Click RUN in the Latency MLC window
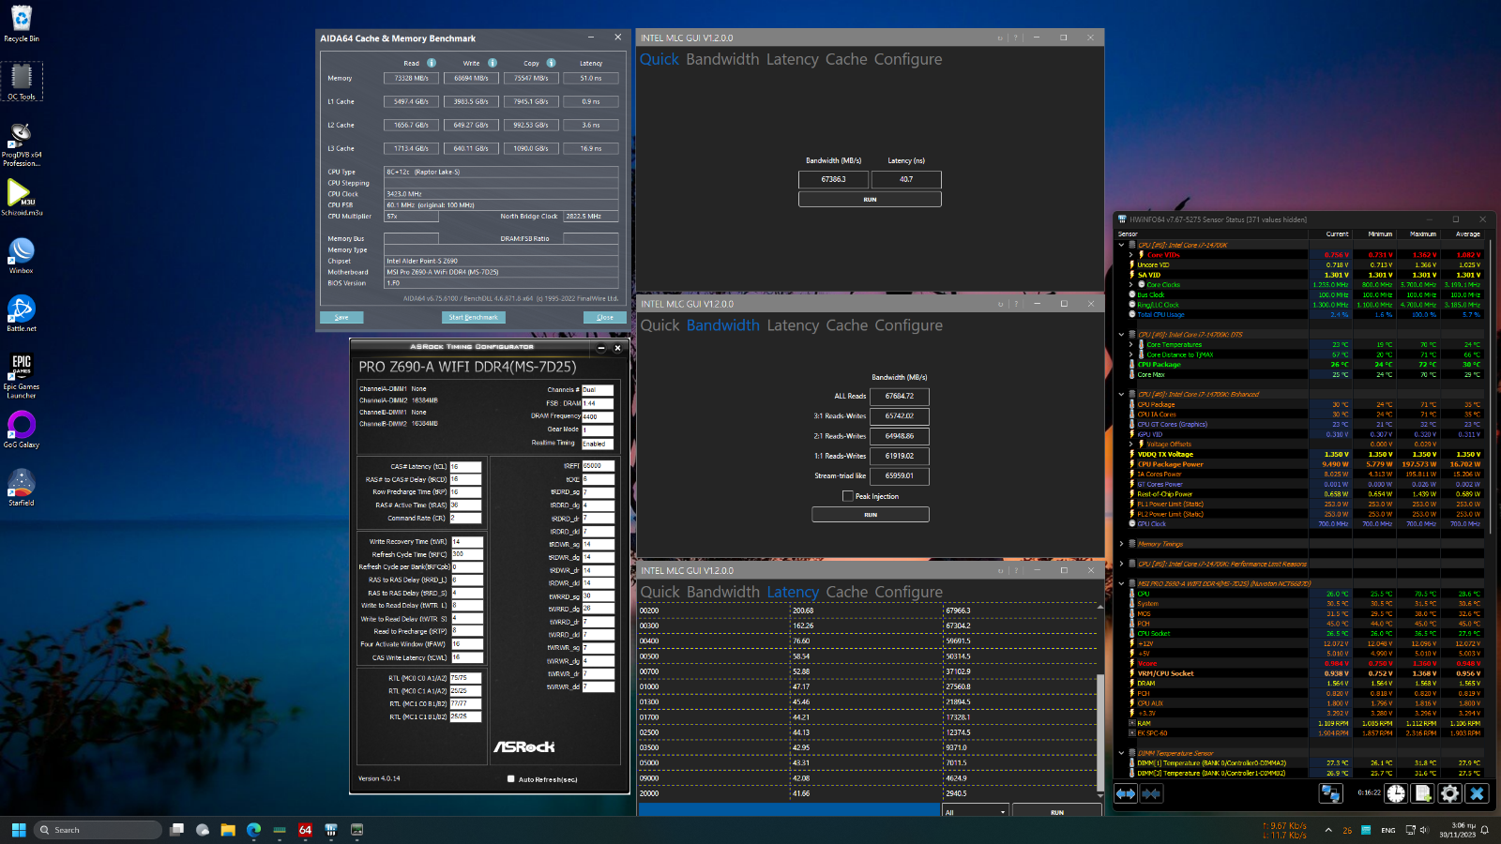The width and height of the screenshot is (1501, 844). coord(1056,812)
